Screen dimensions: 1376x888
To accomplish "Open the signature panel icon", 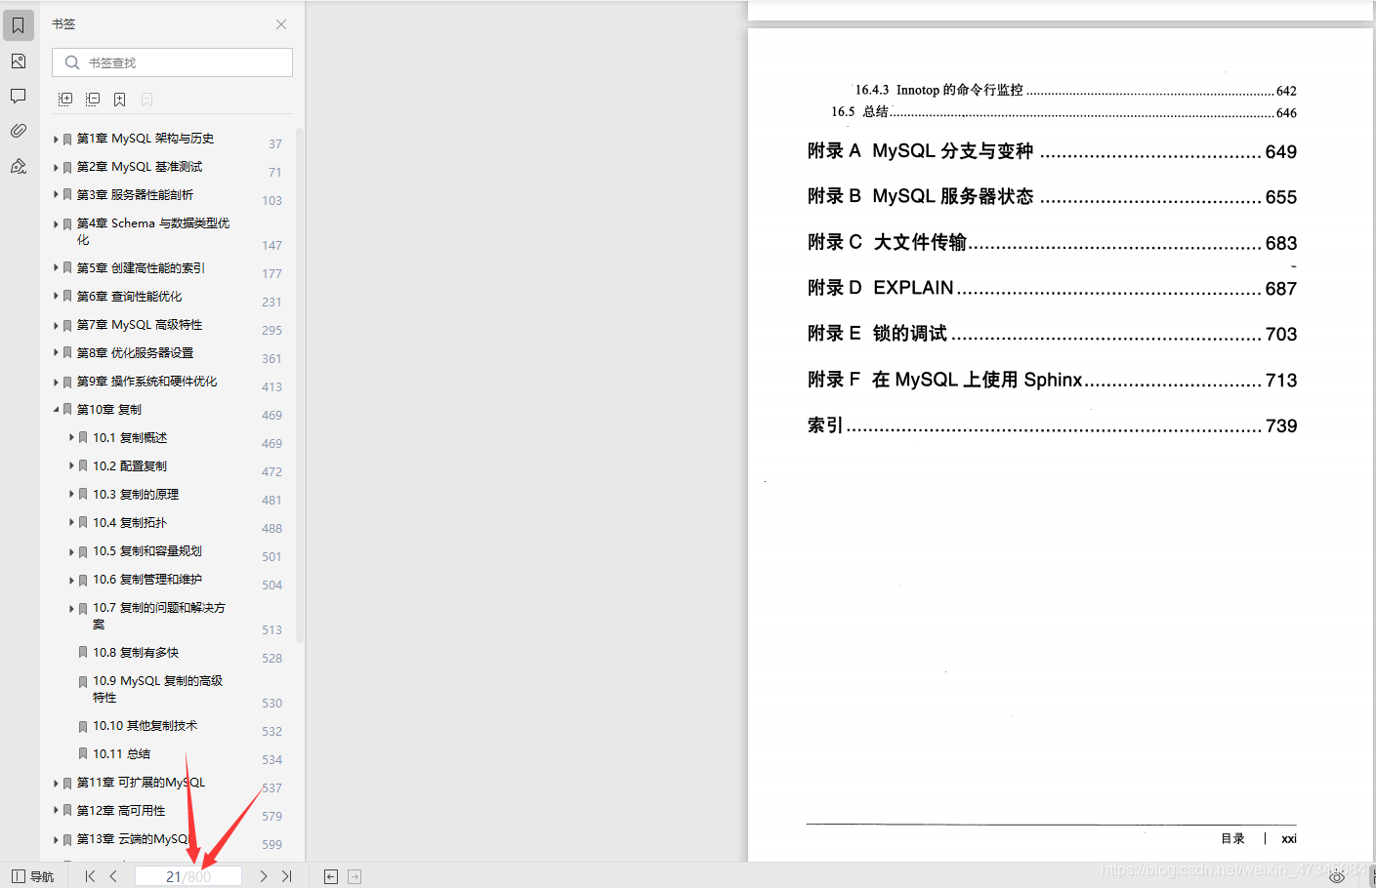I will (x=19, y=166).
